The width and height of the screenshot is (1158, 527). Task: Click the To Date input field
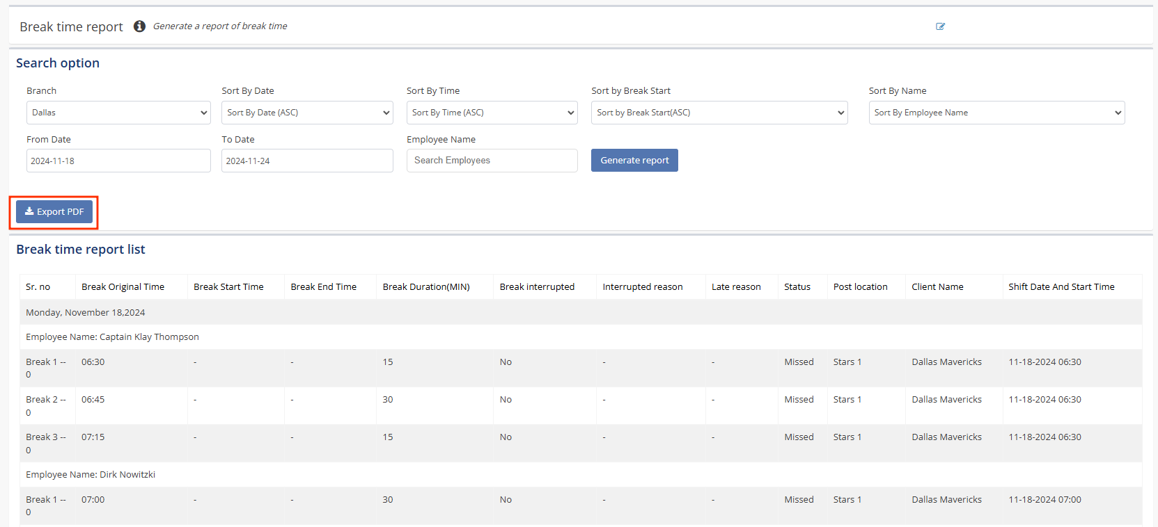[307, 161]
